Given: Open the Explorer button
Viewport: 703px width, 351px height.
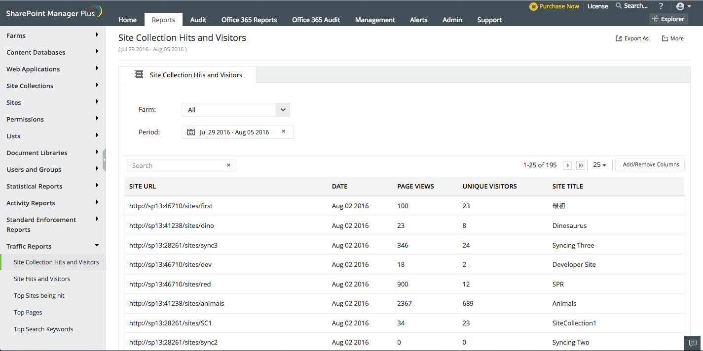Looking at the screenshot, I should click(668, 19).
